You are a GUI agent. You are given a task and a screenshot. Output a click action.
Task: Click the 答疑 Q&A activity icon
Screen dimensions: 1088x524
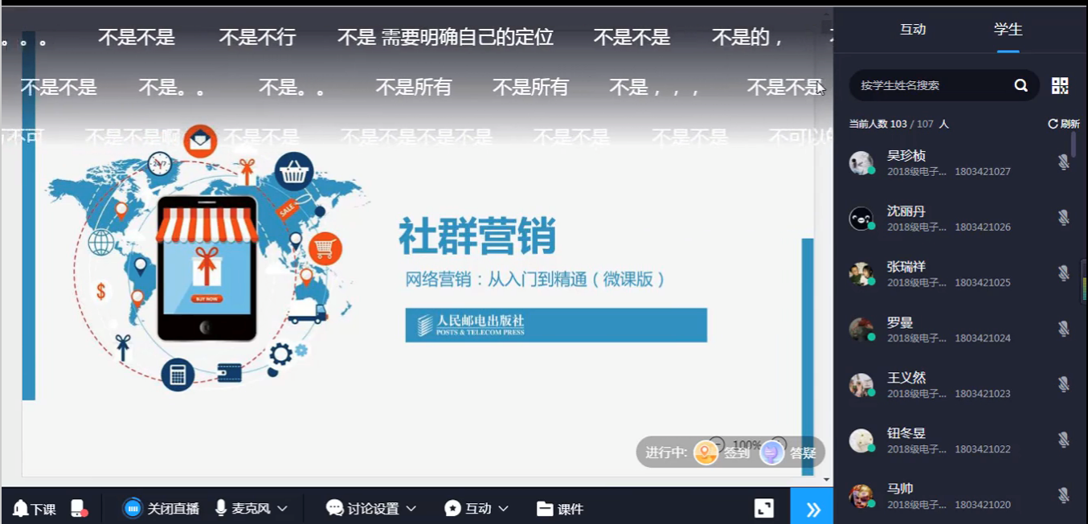(772, 452)
